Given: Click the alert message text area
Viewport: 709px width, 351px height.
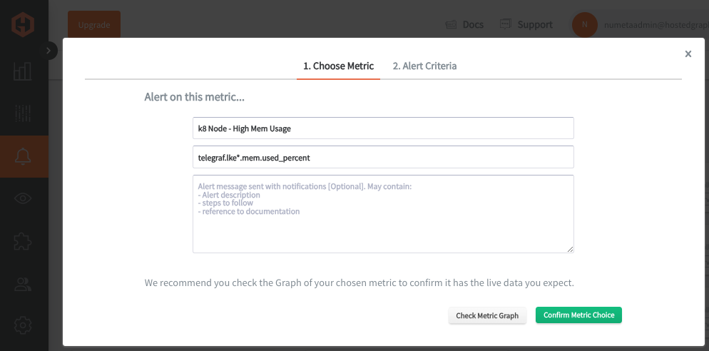Looking at the screenshot, I should tap(384, 214).
